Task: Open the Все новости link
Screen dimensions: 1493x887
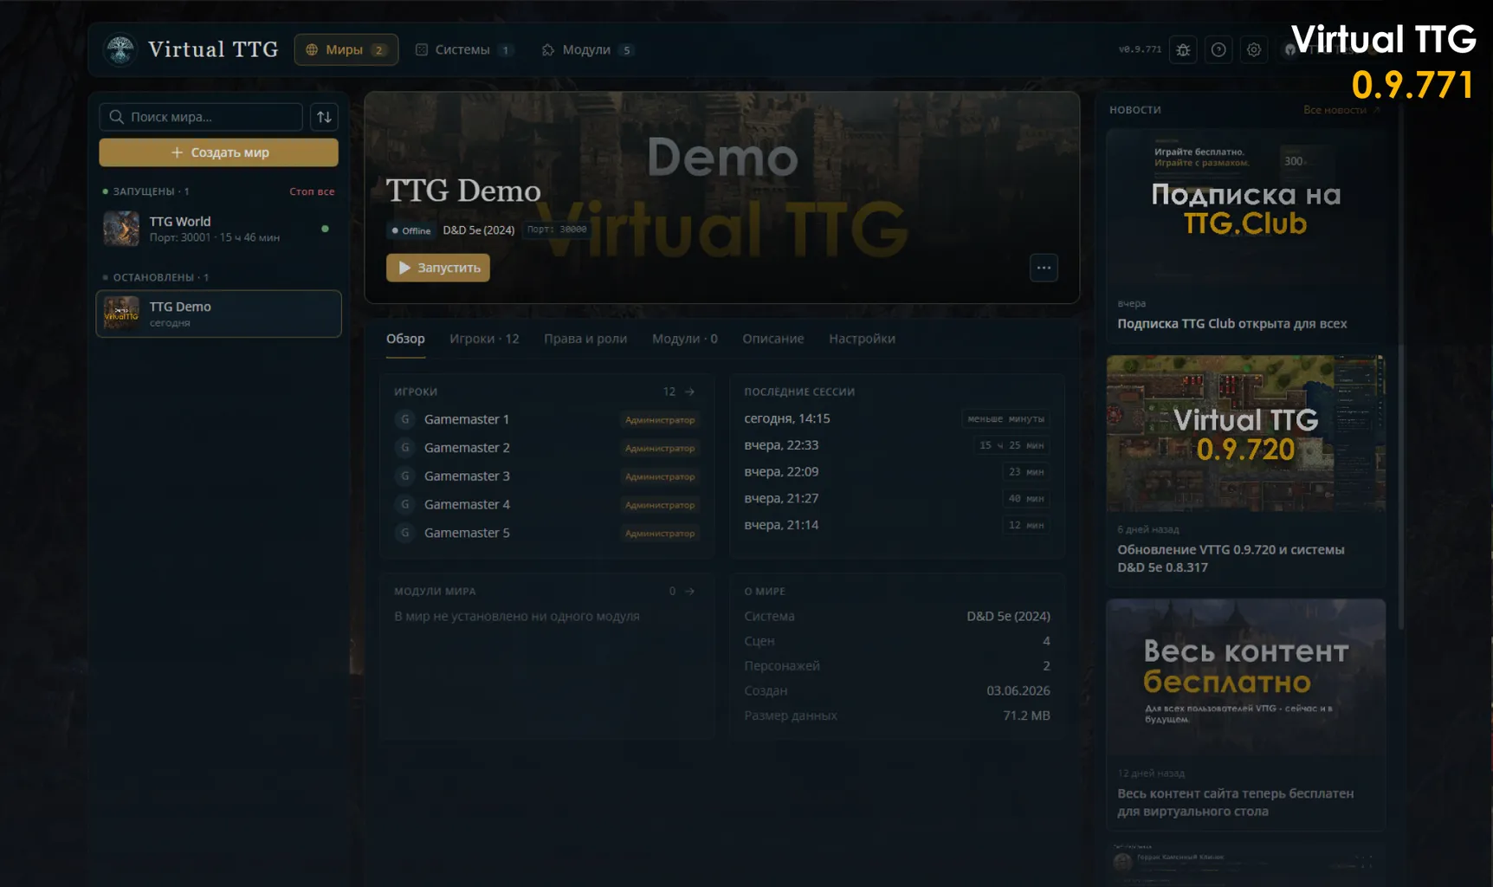Action: tap(1341, 110)
